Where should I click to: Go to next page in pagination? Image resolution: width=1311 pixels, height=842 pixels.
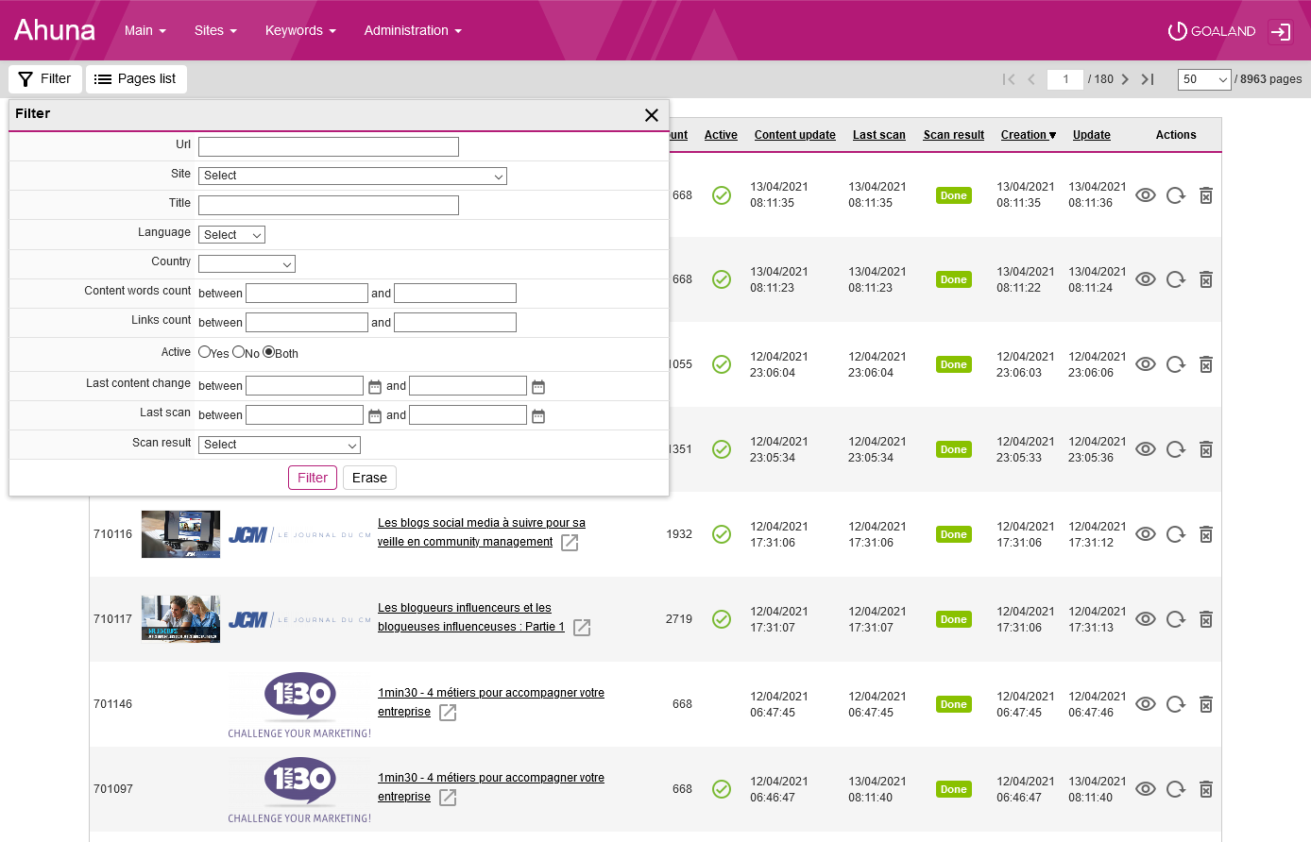tap(1125, 79)
